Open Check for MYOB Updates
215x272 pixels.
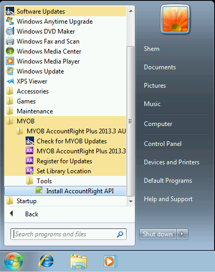point(65,141)
